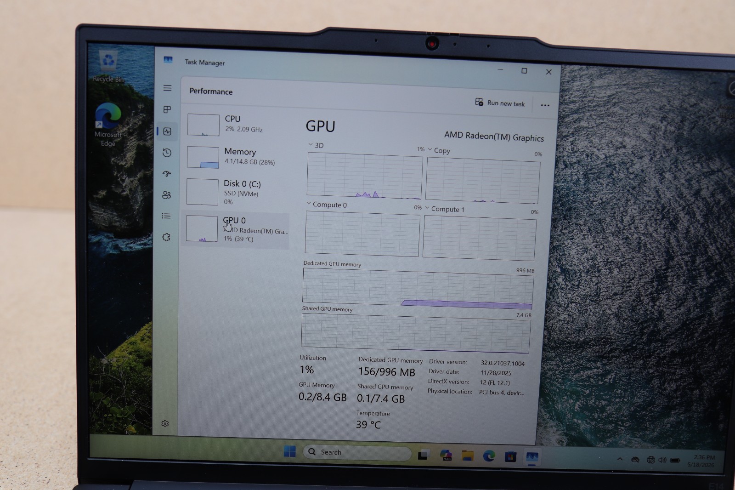Open File Explorer from the taskbar
This screenshot has height=490, width=735.
coord(468,456)
